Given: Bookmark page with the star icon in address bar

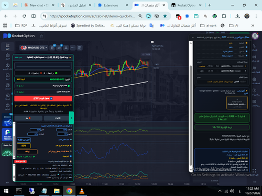Looking at the screenshot, I should tap(165, 16).
